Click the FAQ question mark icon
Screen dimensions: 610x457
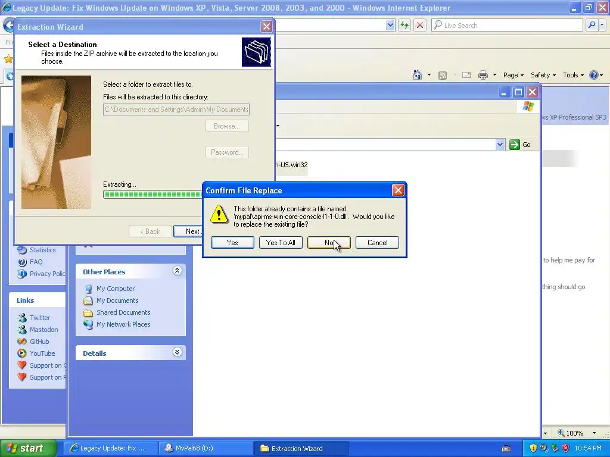(x=22, y=262)
